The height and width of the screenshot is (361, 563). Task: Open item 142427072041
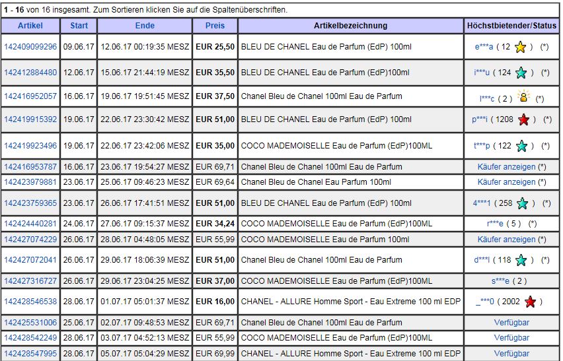(x=30, y=259)
